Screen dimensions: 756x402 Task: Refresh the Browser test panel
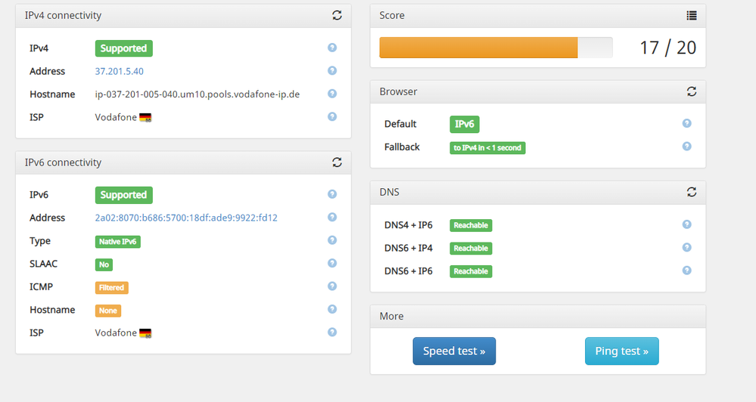tap(691, 91)
